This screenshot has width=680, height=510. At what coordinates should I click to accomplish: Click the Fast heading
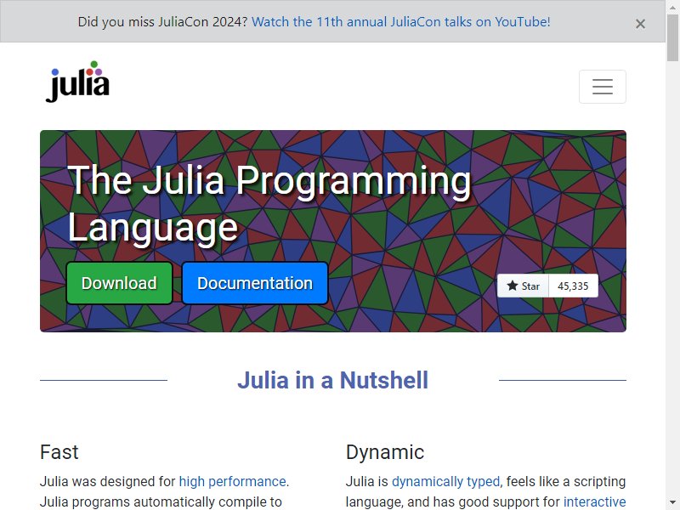click(59, 452)
